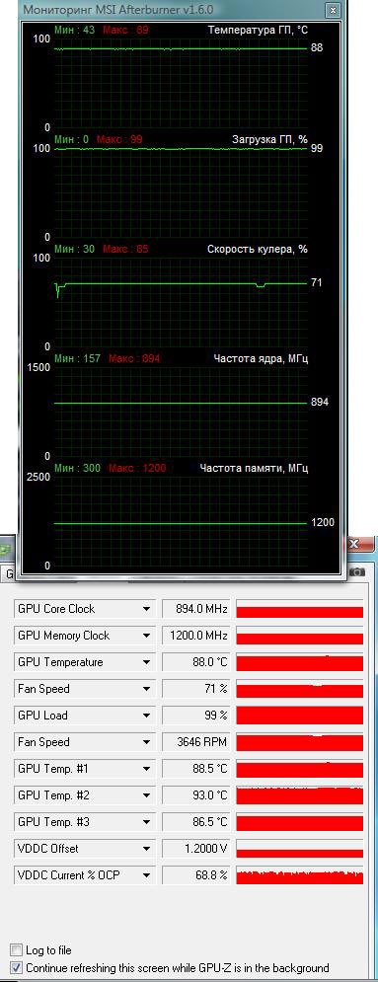Click the 1.2000 V value field
This screenshot has height=982, width=378.
[x=196, y=849]
